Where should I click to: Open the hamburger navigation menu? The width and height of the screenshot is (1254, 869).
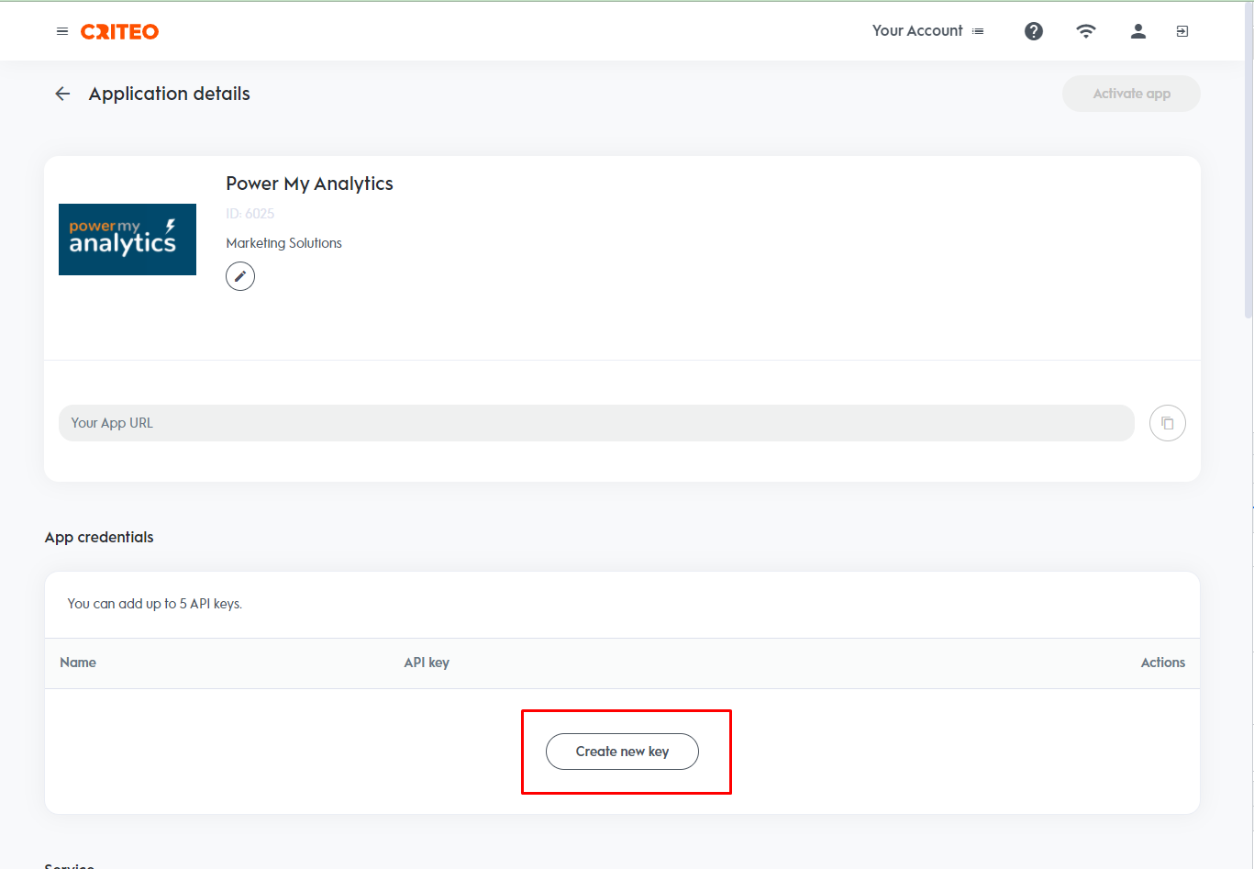click(62, 31)
